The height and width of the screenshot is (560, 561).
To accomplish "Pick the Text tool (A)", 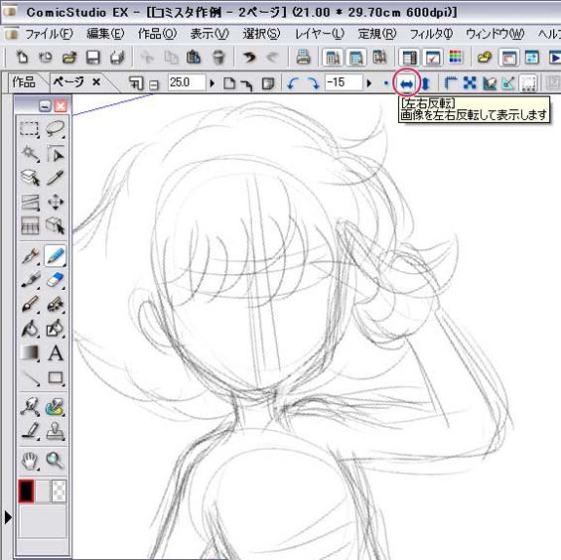I will [x=56, y=352].
